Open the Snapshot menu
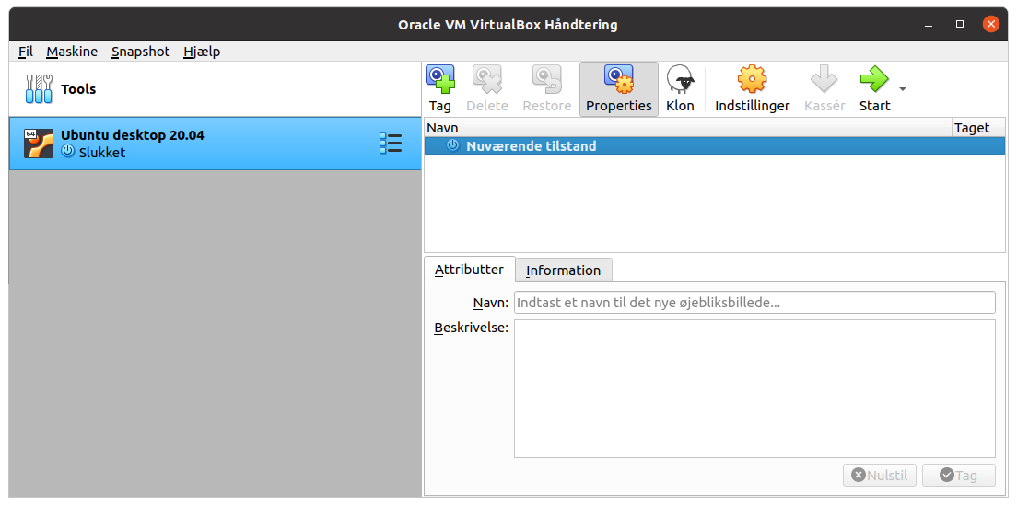This screenshot has height=506, width=1017. tap(141, 52)
